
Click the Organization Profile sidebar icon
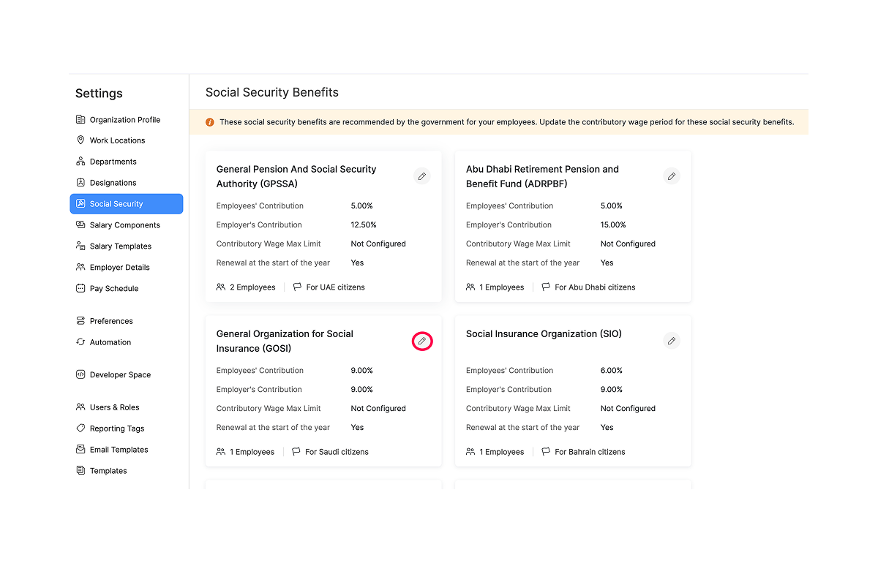click(80, 120)
